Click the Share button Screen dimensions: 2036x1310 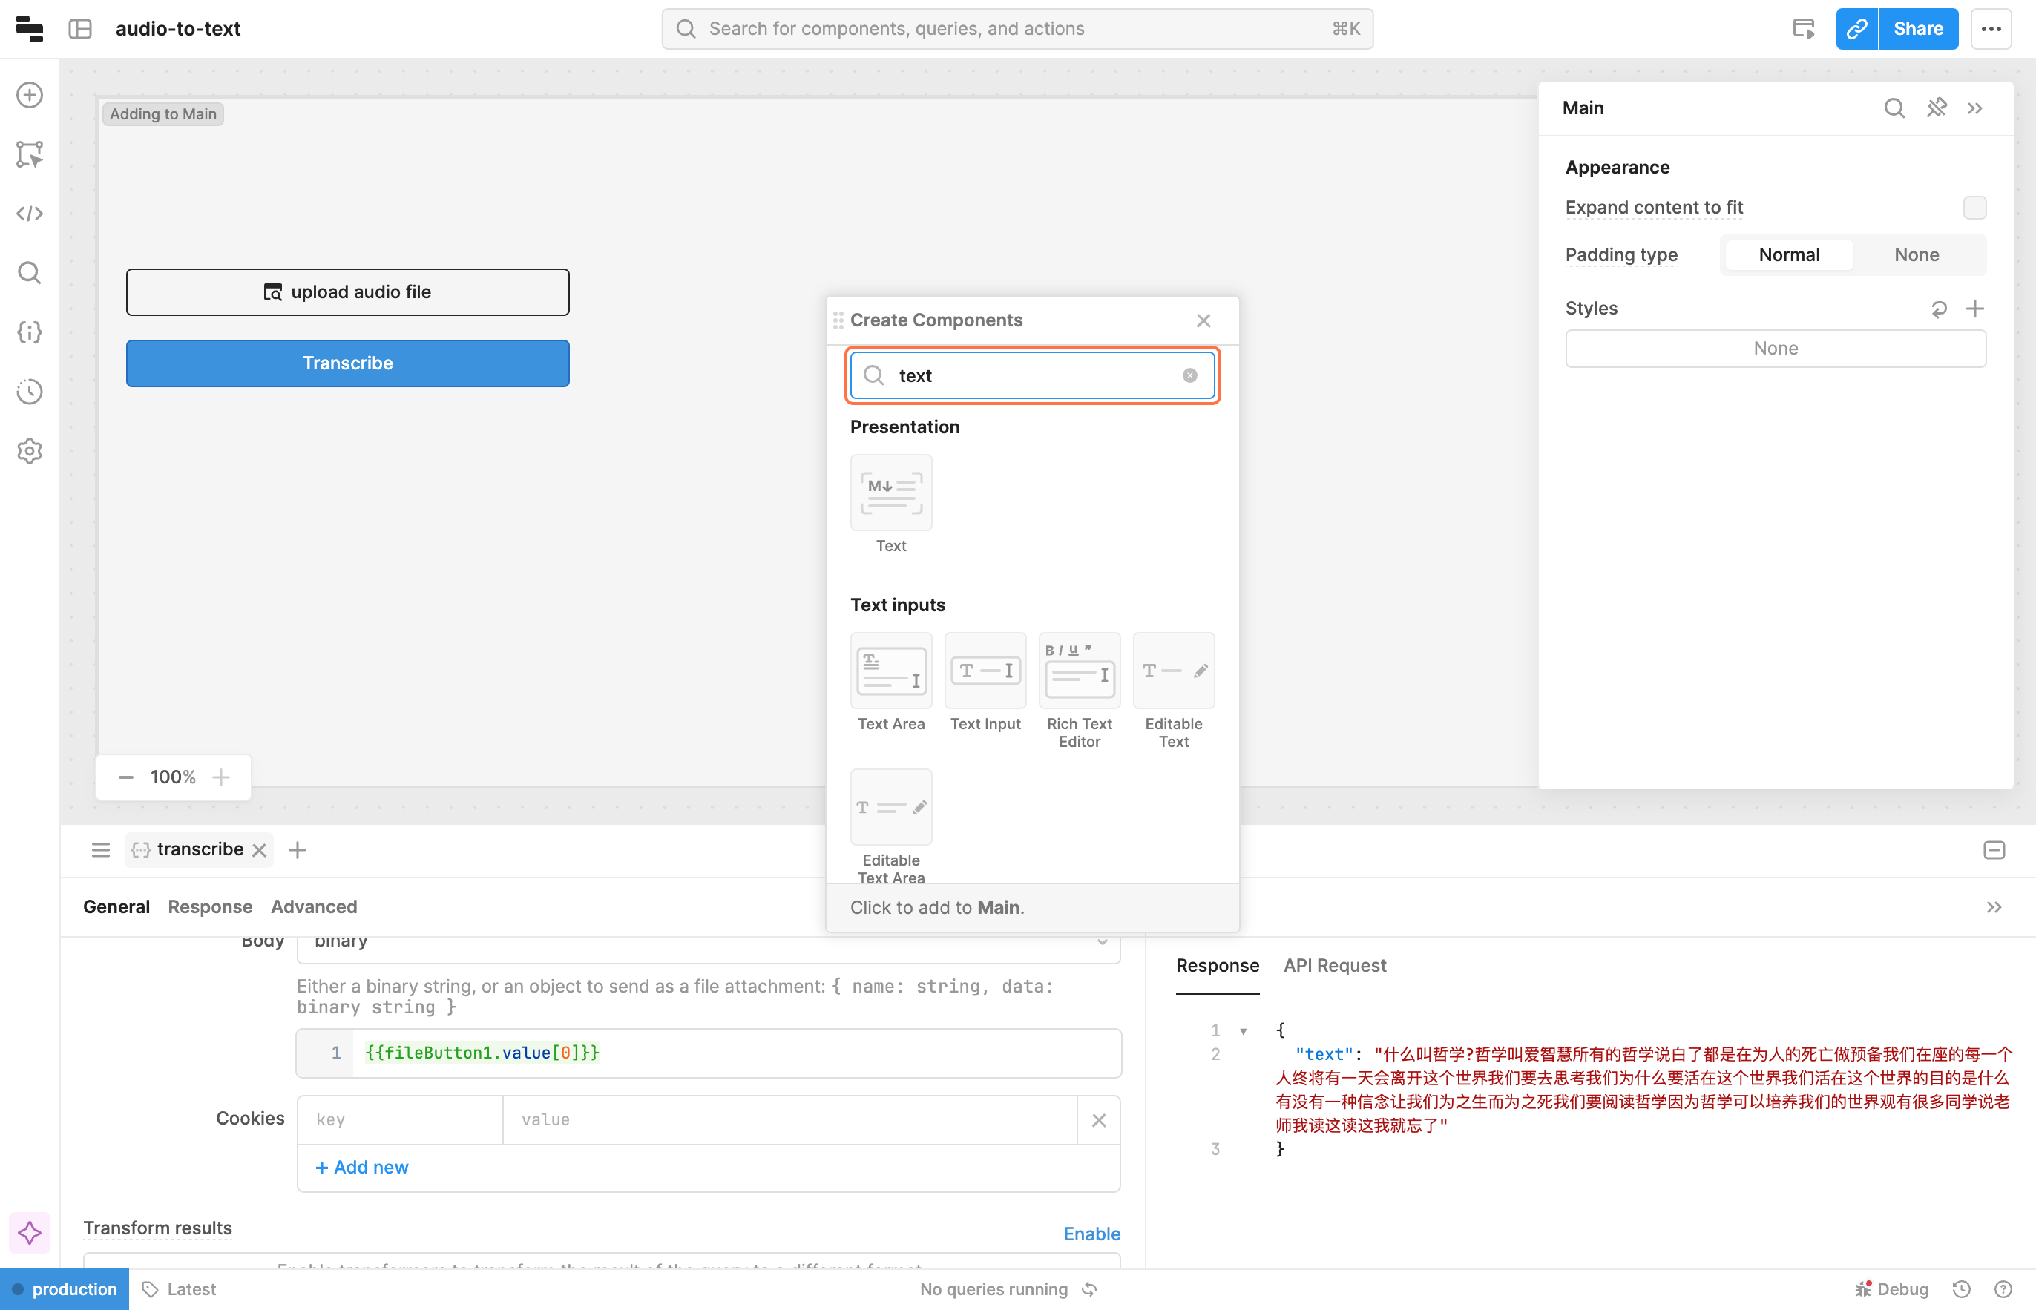1918,29
